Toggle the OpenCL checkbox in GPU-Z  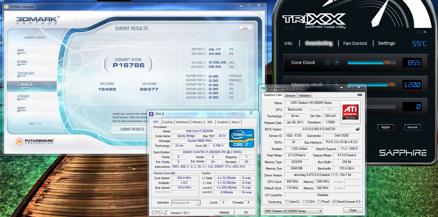[287, 202]
